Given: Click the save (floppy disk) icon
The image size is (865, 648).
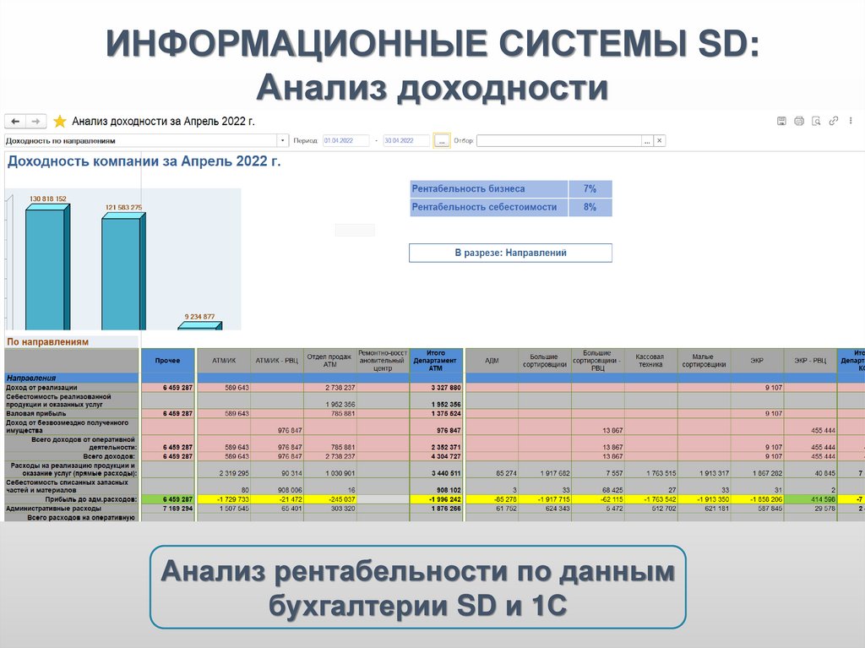Looking at the screenshot, I should [x=781, y=121].
